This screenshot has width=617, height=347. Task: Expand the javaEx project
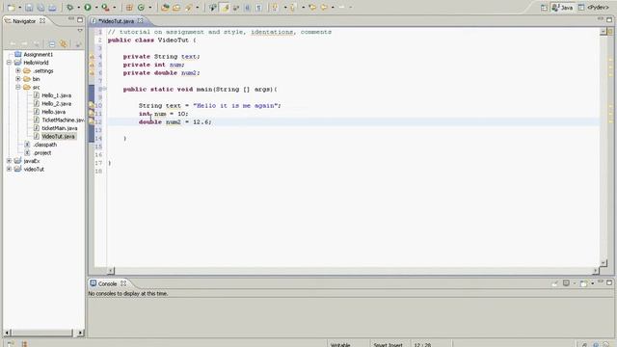click(x=9, y=161)
